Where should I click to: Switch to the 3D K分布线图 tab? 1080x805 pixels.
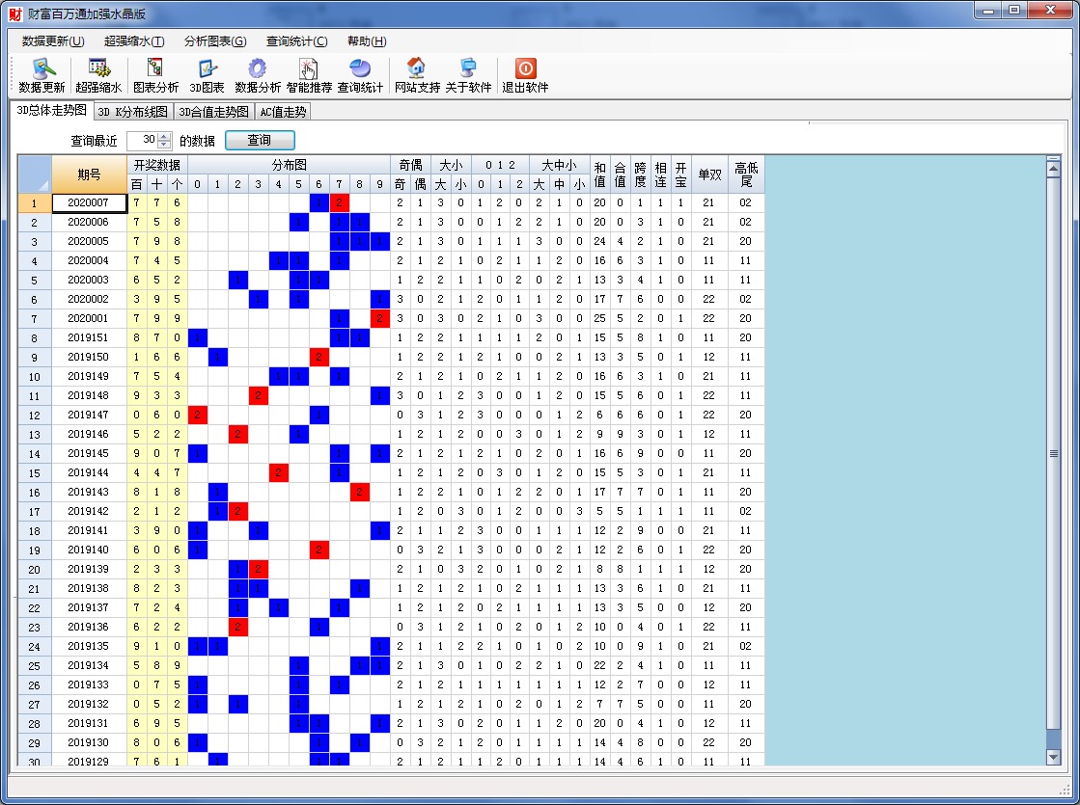pos(133,112)
